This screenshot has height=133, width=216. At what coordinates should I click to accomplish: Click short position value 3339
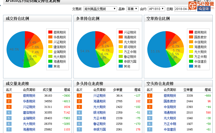point(190,96)
